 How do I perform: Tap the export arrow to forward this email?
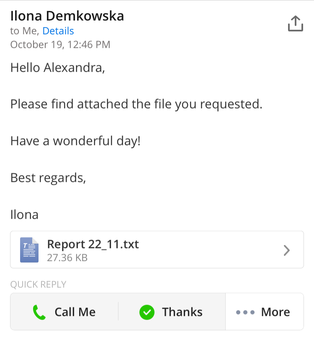(x=296, y=23)
